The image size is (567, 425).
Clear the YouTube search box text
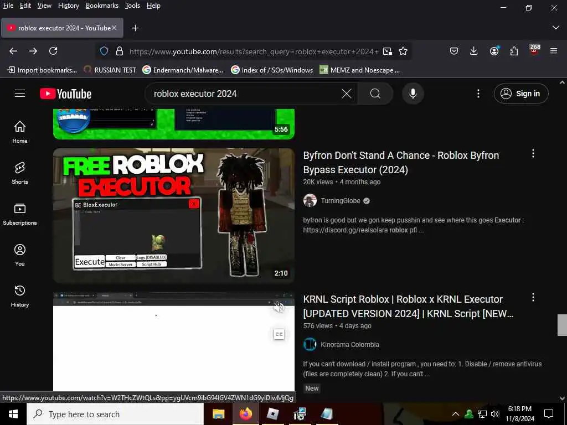pos(346,94)
